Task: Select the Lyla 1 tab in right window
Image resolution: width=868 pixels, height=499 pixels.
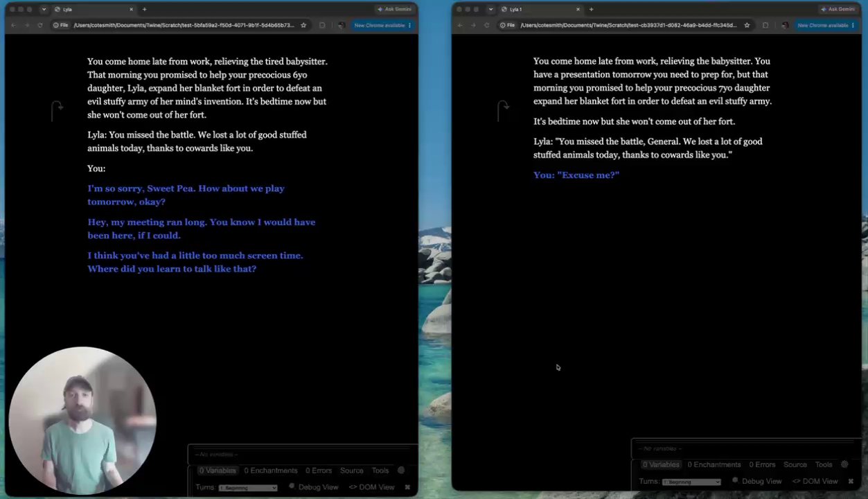Action: click(x=540, y=9)
